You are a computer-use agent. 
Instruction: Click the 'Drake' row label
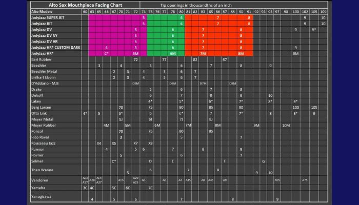(x=36, y=89)
